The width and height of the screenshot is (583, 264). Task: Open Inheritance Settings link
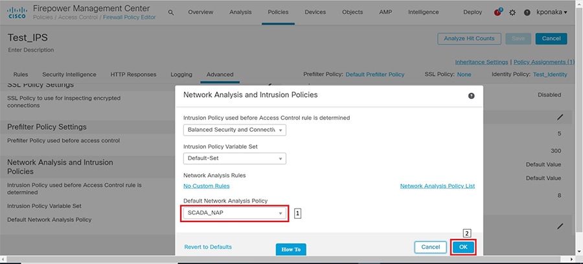click(481, 62)
